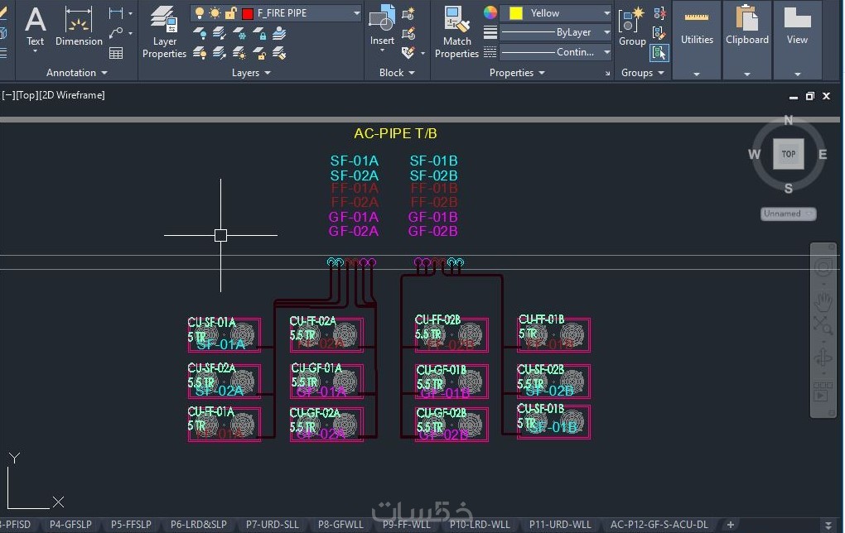The height and width of the screenshot is (533, 845).
Task: Open the steering wheel in navigation bar
Action: pyautogui.click(x=823, y=267)
